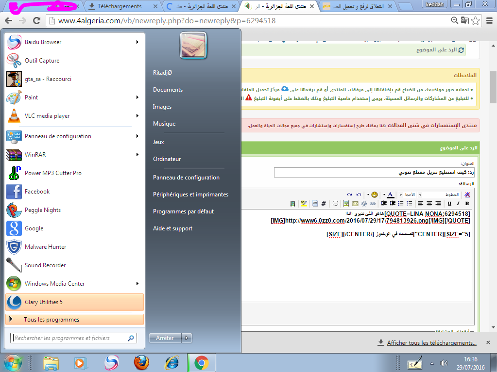
Task: Open Firefox from the Windows taskbar
Action: pos(141,362)
